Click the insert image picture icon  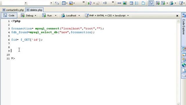[x=125, y=3]
